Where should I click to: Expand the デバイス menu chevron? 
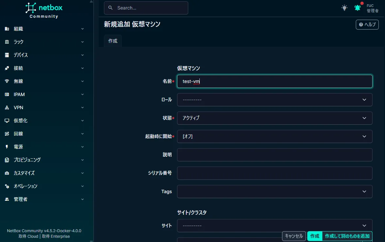(x=83, y=55)
